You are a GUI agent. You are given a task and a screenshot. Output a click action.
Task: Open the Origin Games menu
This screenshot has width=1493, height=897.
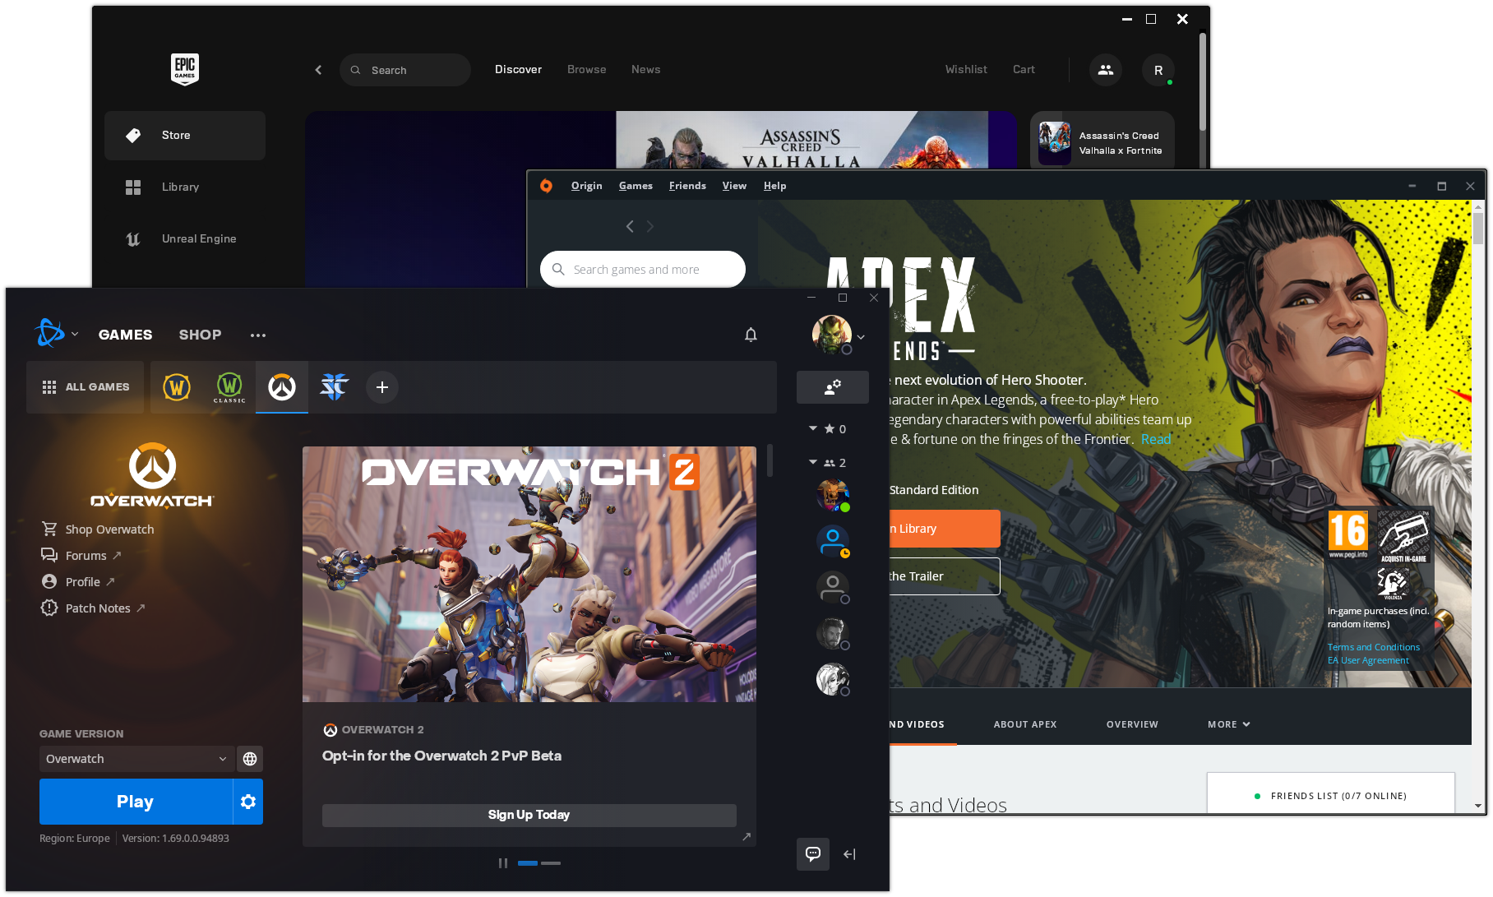(636, 186)
